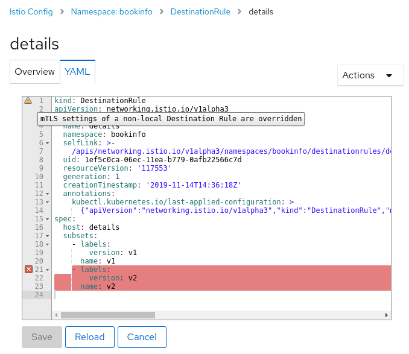The width and height of the screenshot is (409, 354).
Task: Click the creationTimestamp line
Action: click(152, 185)
